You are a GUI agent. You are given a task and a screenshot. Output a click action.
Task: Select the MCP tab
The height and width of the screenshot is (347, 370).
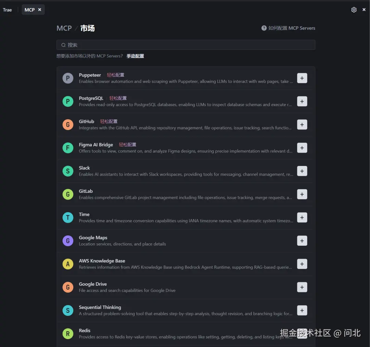[x=30, y=10]
